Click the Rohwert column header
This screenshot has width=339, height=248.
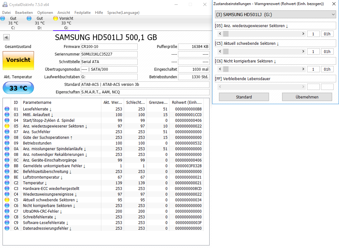click(x=187, y=103)
